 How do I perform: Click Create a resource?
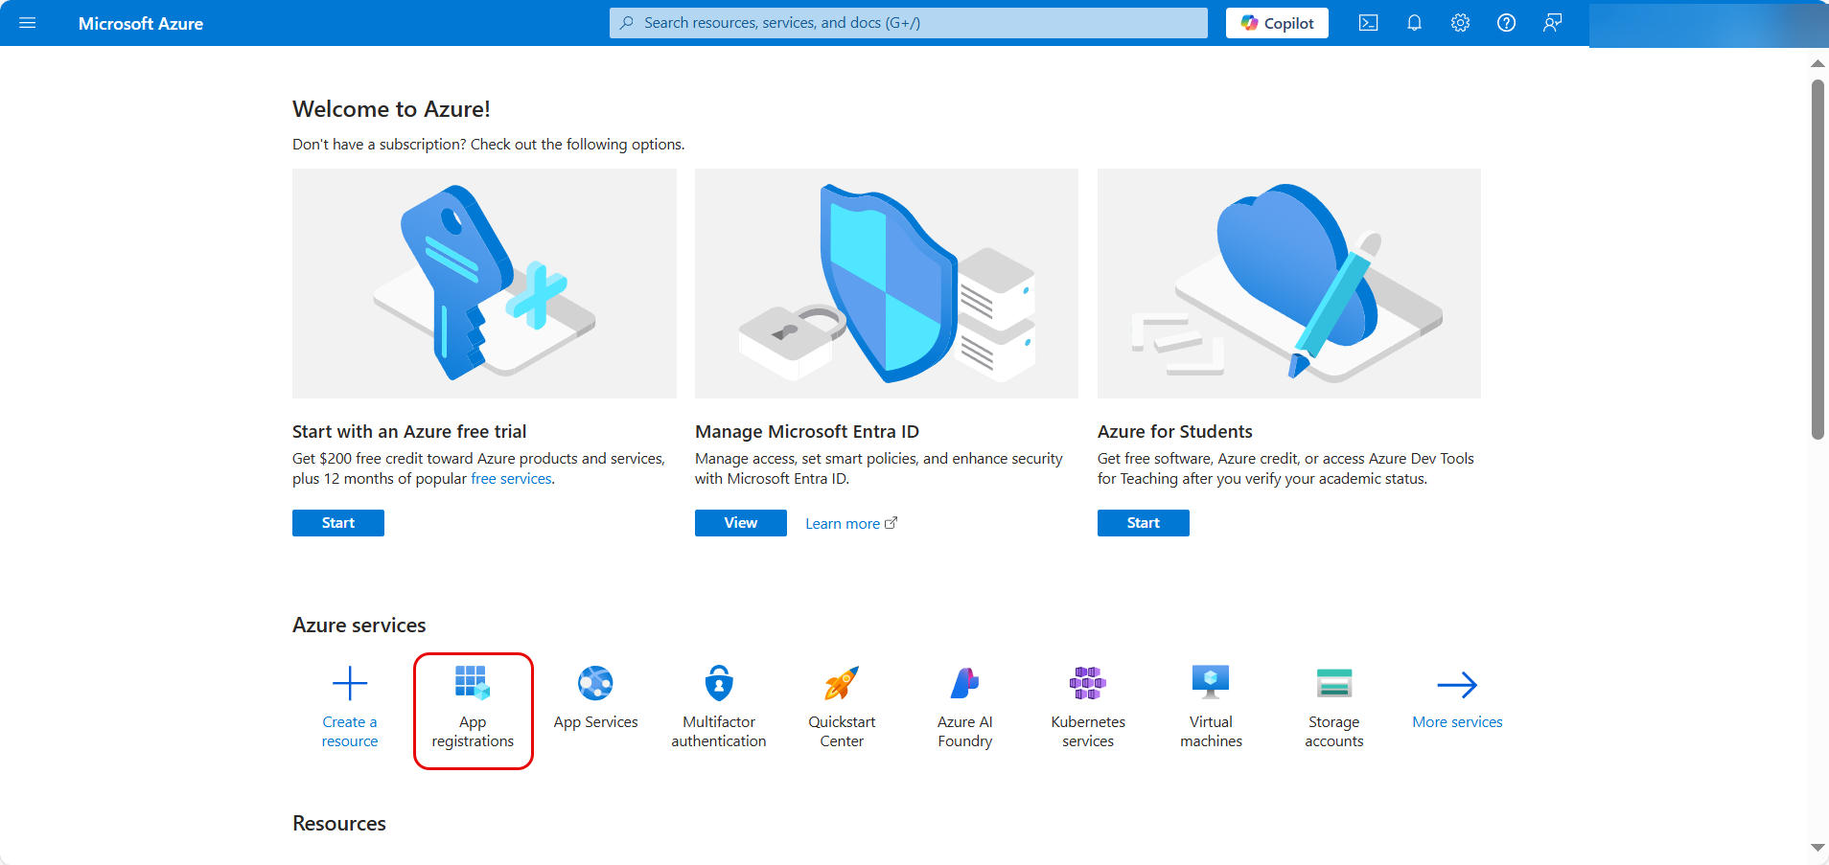point(350,710)
